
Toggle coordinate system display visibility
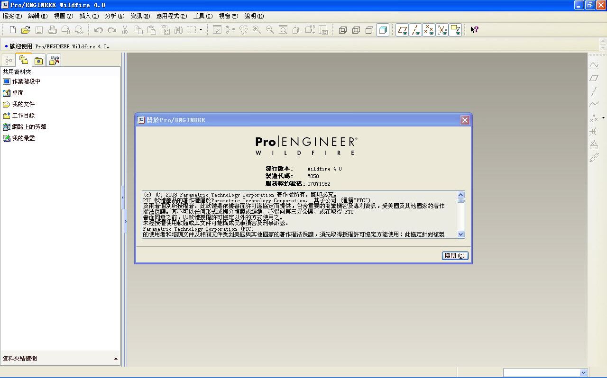coord(442,29)
